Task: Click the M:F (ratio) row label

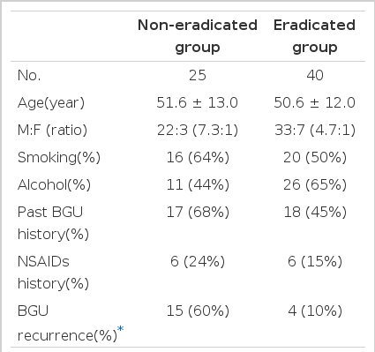Action: [52, 130]
